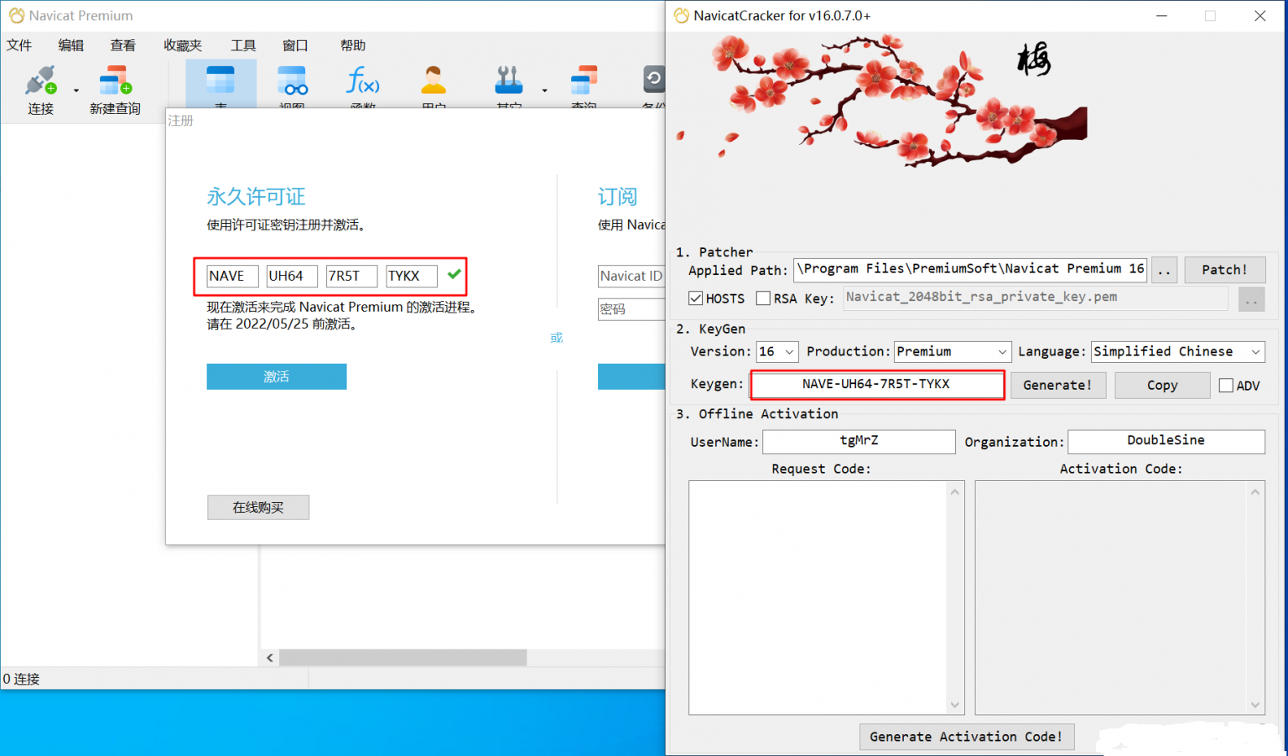
Task: Click the Applied Path text field
Action: [x=970, y=269]
